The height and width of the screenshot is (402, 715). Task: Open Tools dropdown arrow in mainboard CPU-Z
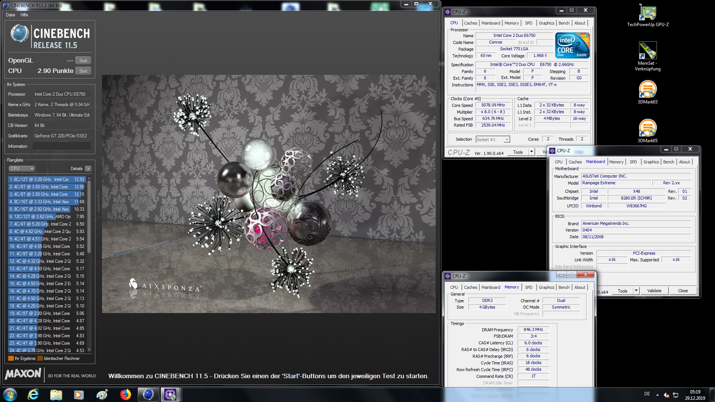tap(636, 291)
